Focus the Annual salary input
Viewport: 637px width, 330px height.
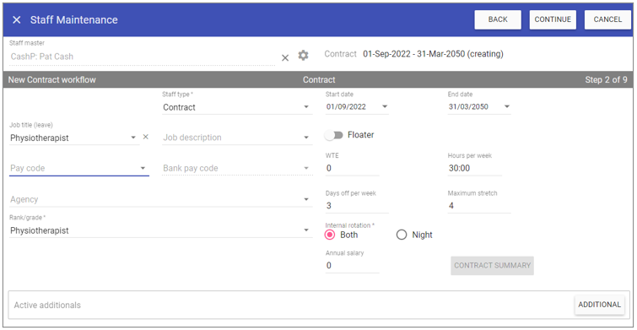tap(352, 265)
